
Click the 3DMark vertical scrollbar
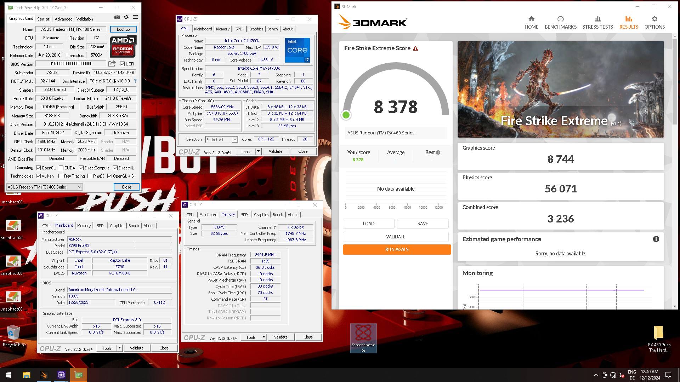[x=675, y=81]
